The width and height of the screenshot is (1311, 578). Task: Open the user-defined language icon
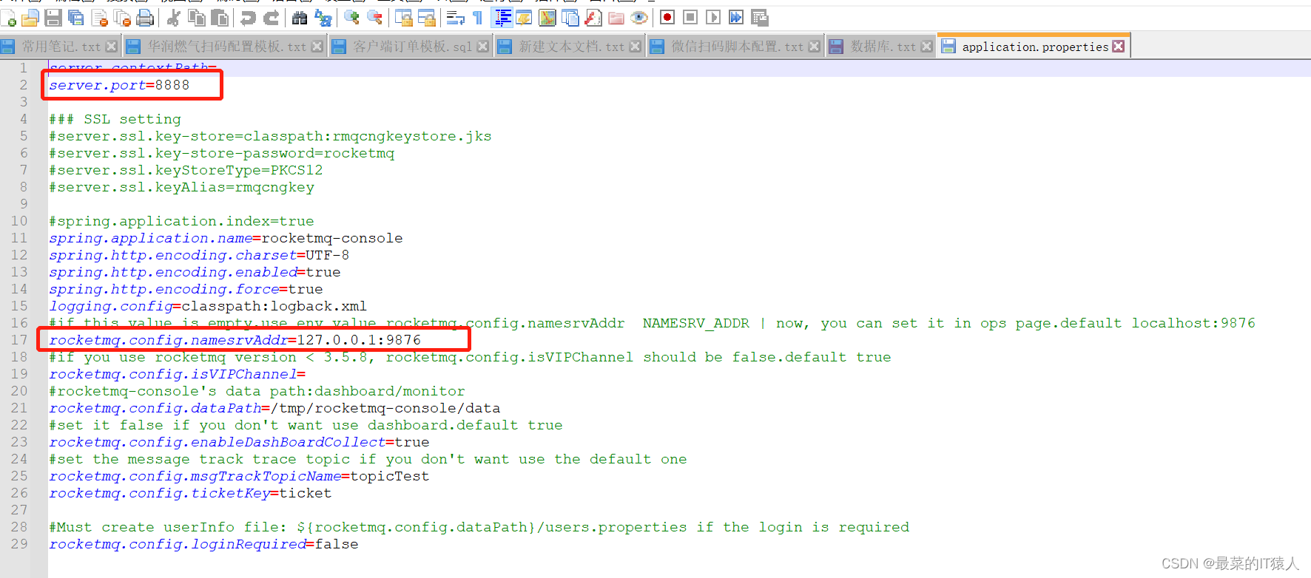[525, 18]
